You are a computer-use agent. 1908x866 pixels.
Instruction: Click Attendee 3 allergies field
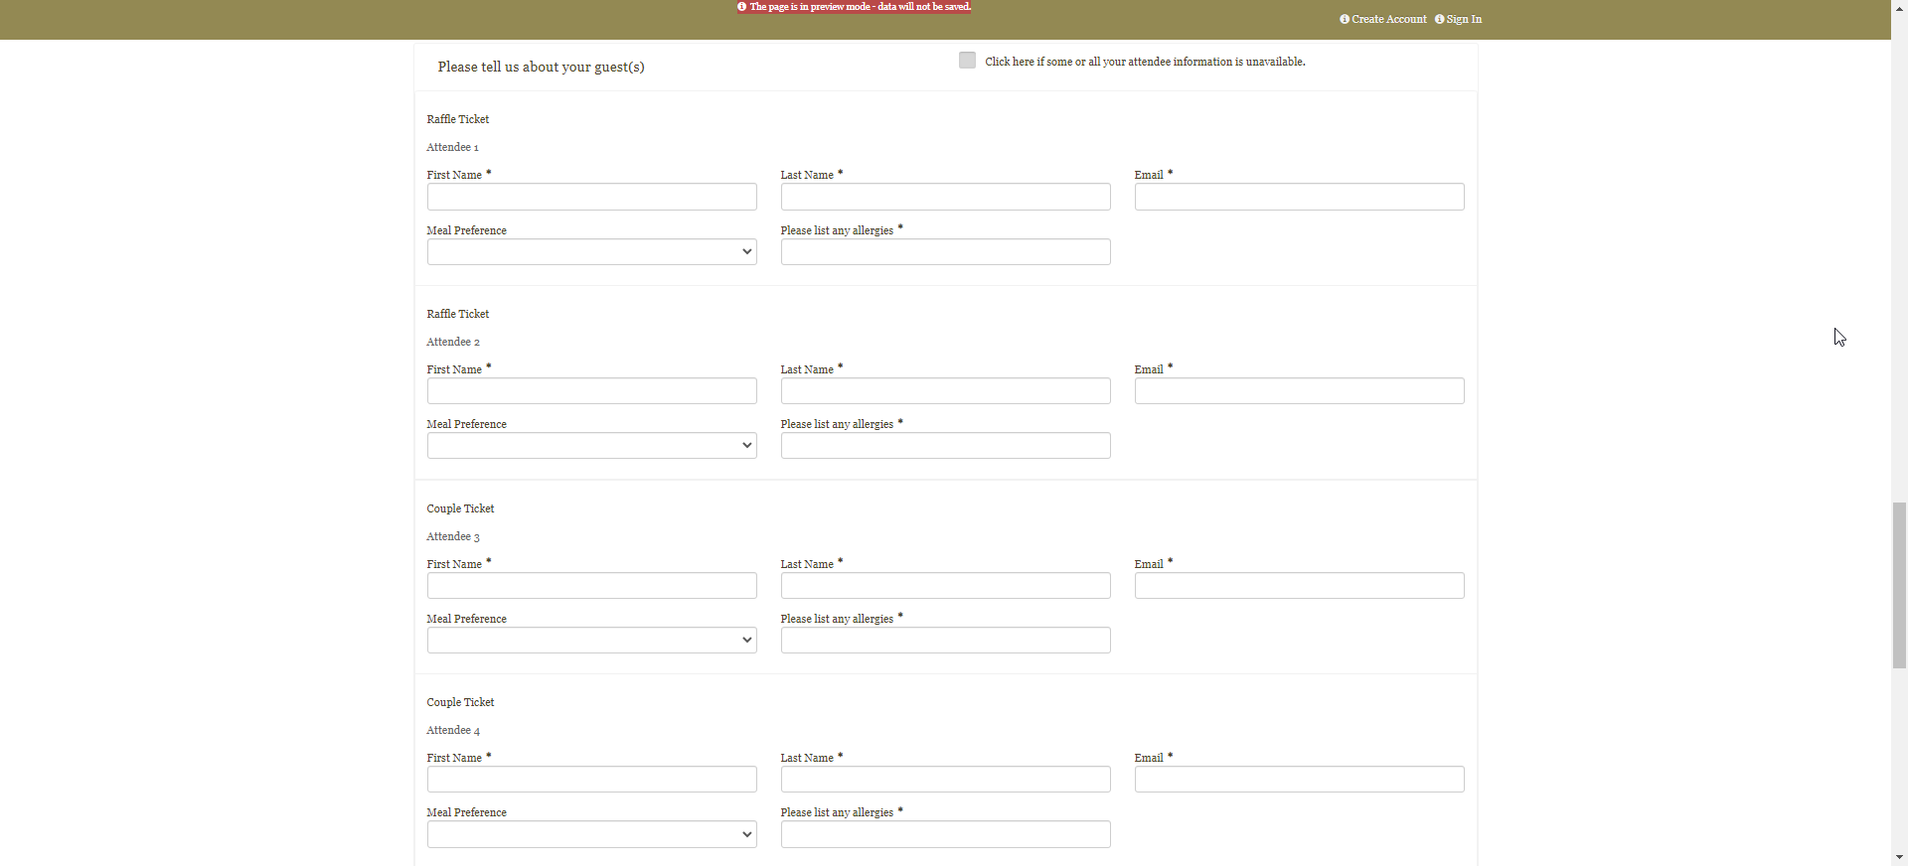946,641
